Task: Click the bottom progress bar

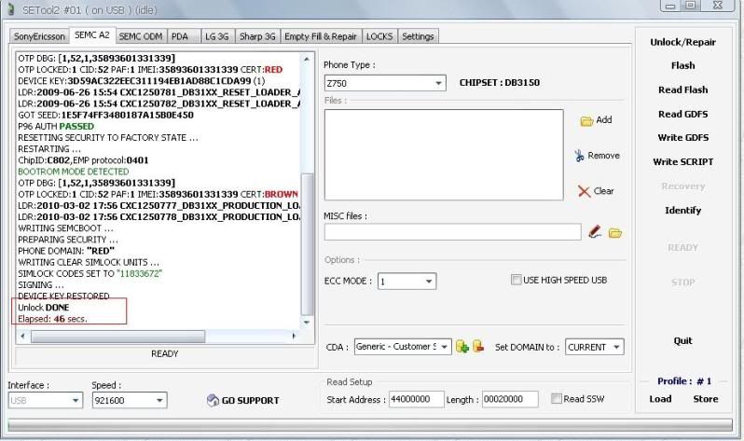Action: point(370,425)
